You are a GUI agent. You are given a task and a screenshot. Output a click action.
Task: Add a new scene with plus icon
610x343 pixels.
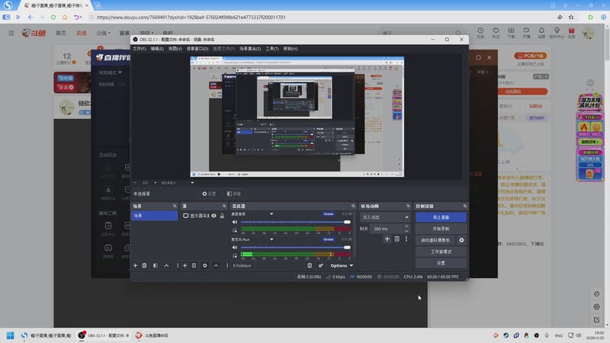135,265
